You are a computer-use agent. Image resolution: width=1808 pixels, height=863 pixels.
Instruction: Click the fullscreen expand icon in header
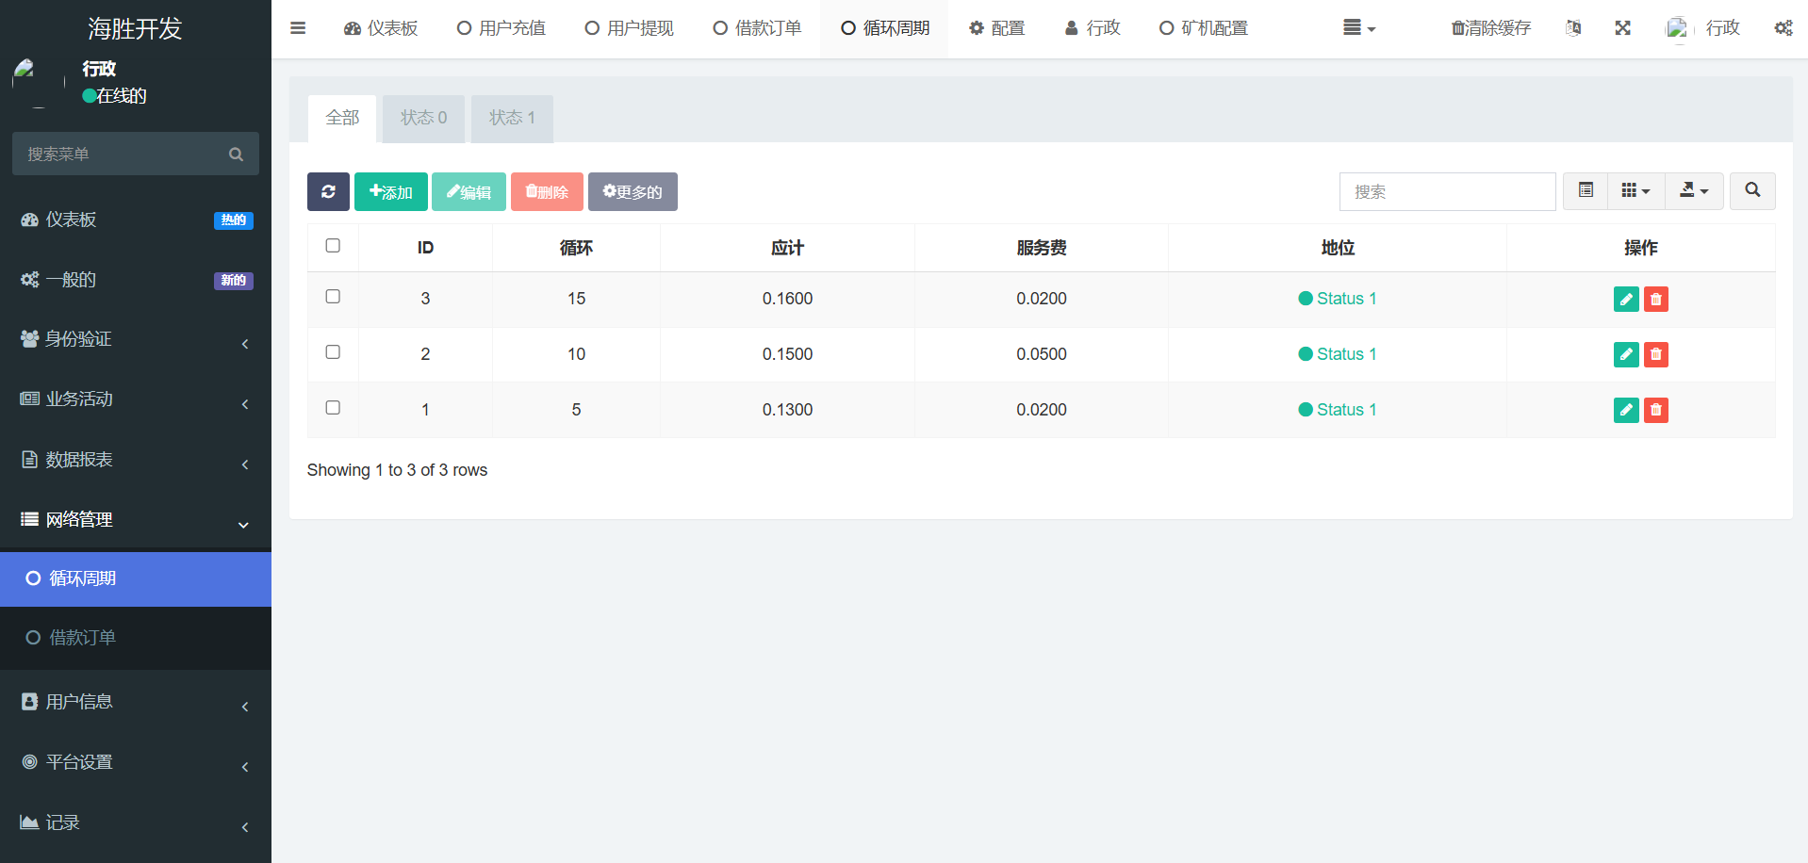point(1622,28)
